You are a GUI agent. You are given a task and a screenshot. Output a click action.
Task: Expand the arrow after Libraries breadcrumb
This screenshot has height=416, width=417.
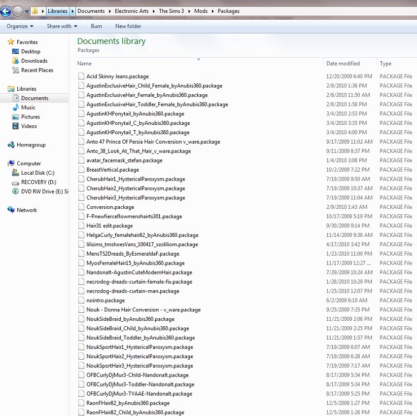pyautogui.click(x=72, y=11)
